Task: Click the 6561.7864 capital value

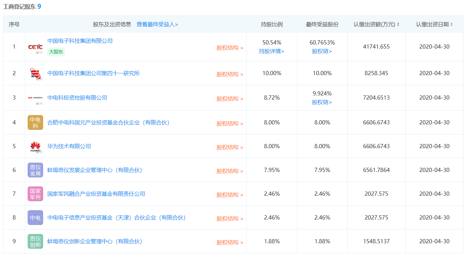Action: click(376, 170)
